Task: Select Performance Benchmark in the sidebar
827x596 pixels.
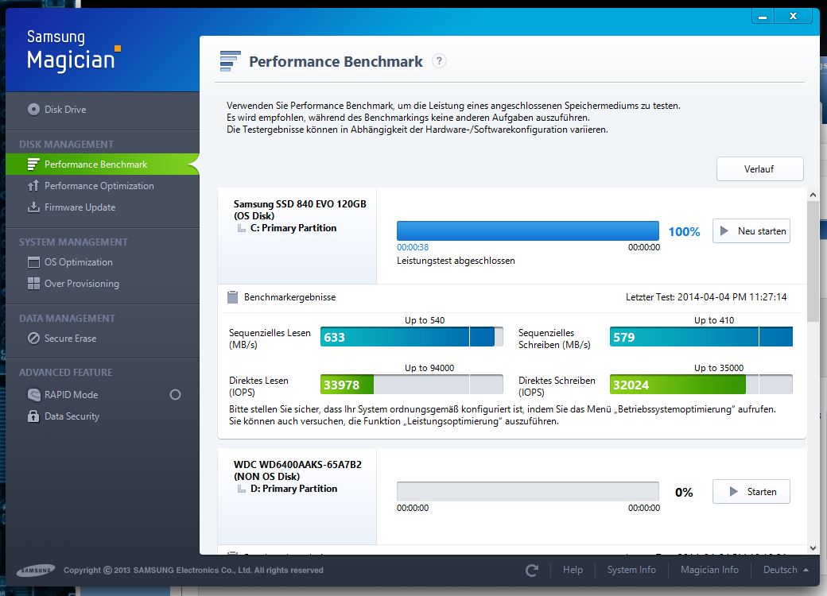Action: point(103,164)
